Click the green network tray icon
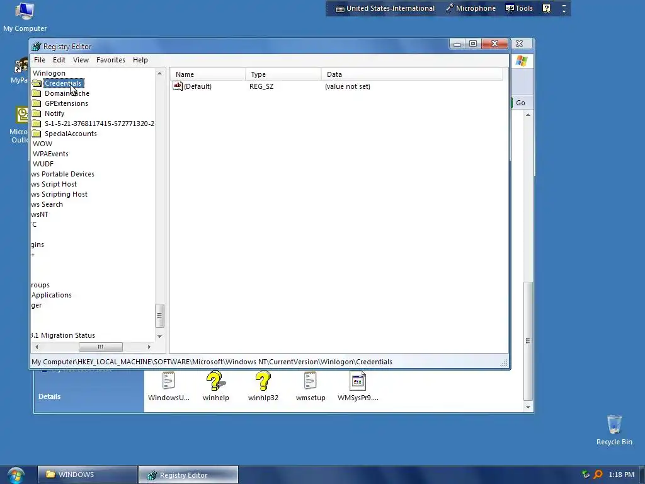 (x=585, y=475)
